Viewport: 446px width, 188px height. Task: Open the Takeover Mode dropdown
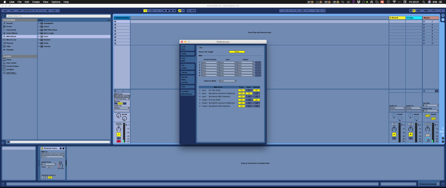228,81
